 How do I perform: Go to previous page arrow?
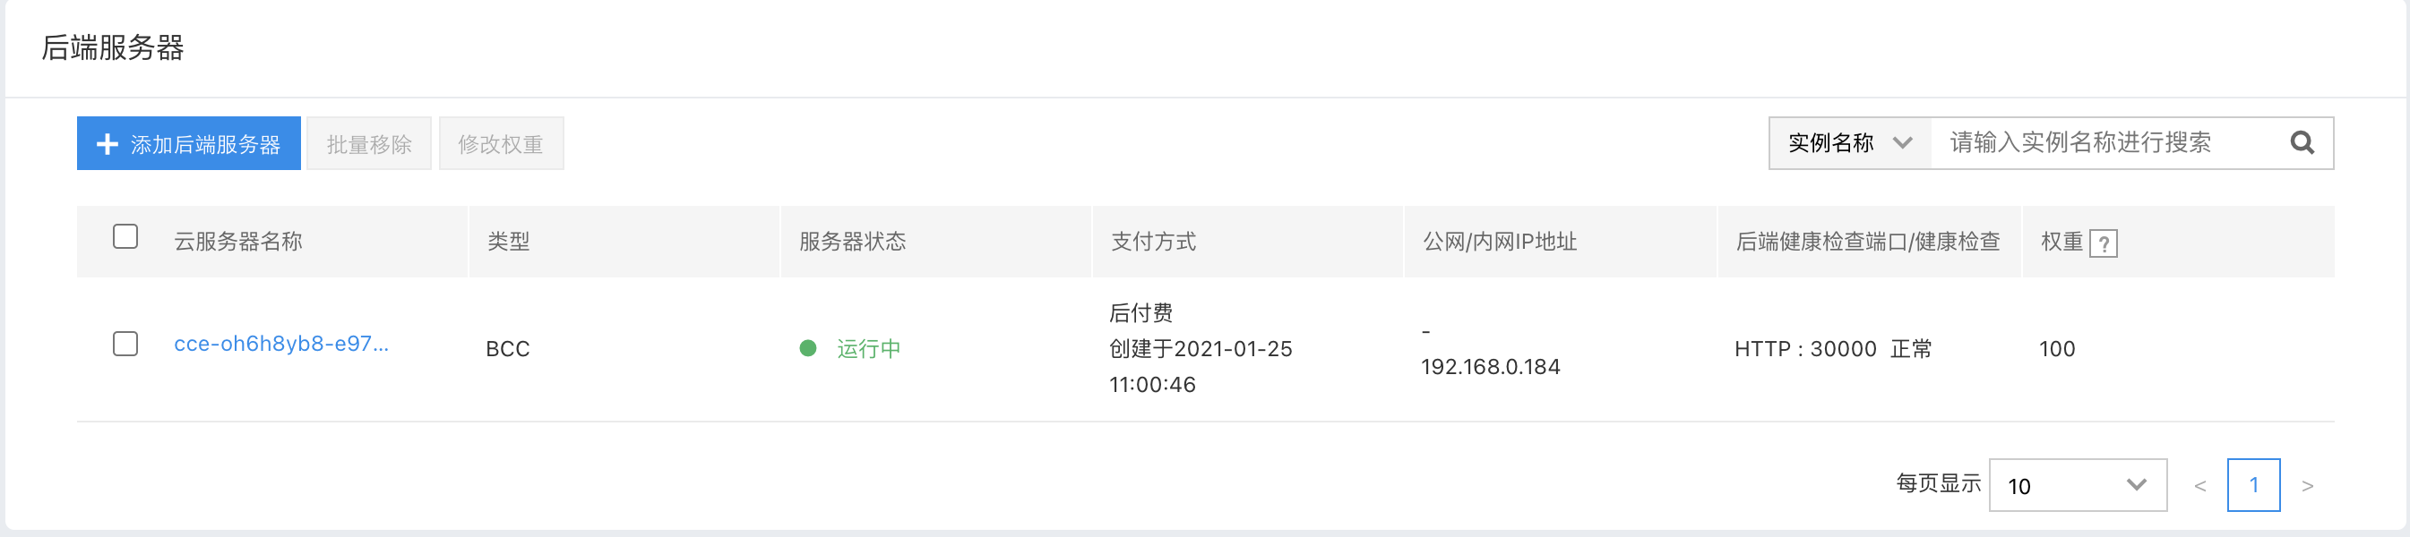click(x=2200, y=486)
